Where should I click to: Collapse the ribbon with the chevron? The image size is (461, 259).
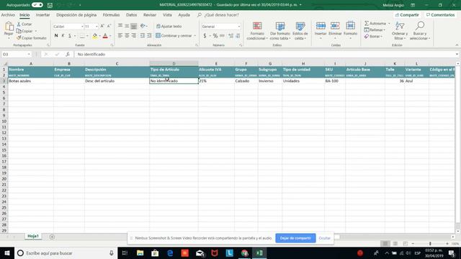point(457,45)
